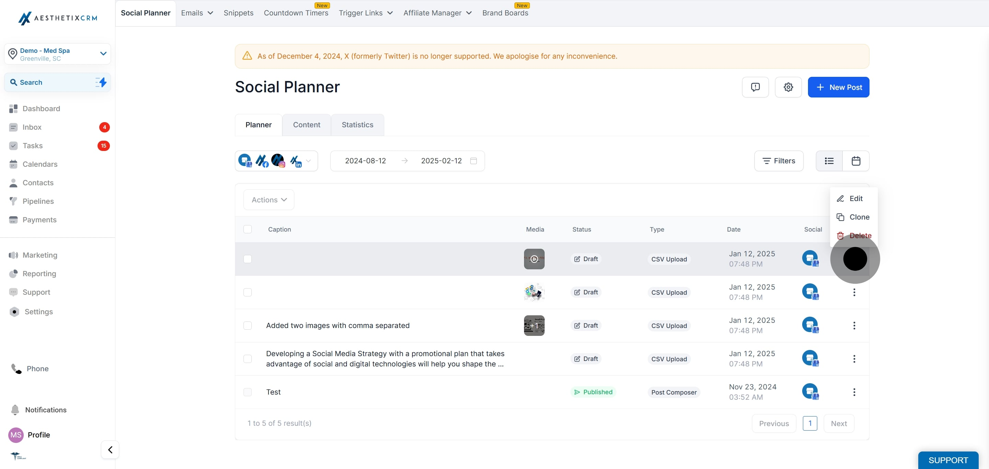Switch to calendar view icon
989x469 pixels.
(856, 161)
